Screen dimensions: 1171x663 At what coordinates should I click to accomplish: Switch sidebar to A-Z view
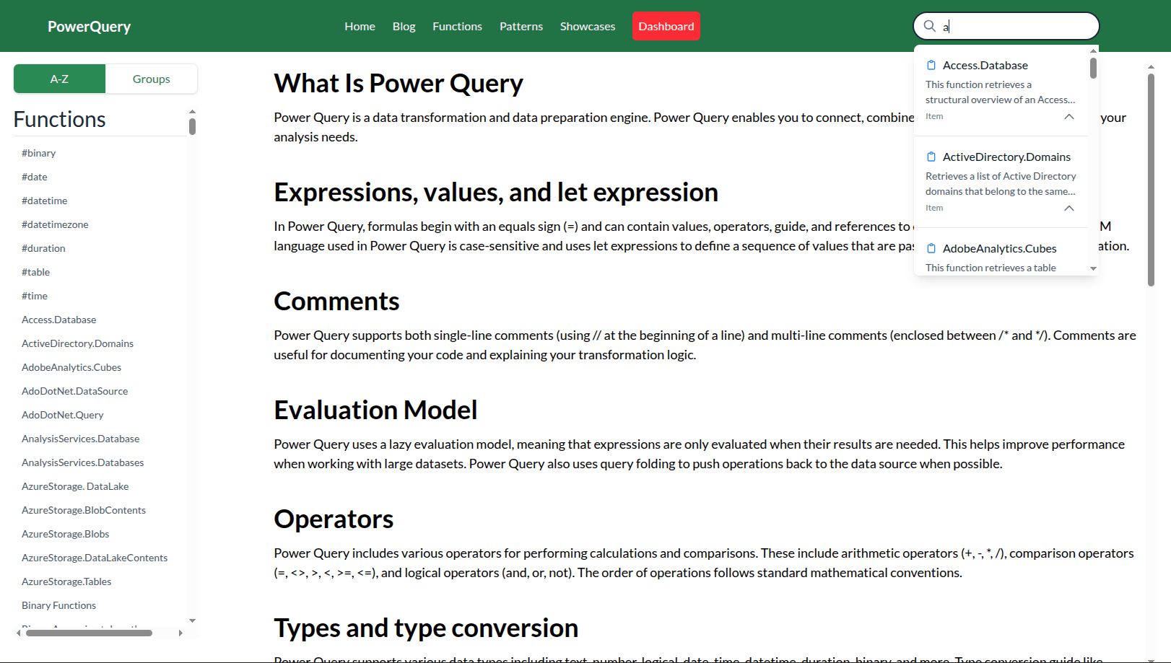[59, 79]
